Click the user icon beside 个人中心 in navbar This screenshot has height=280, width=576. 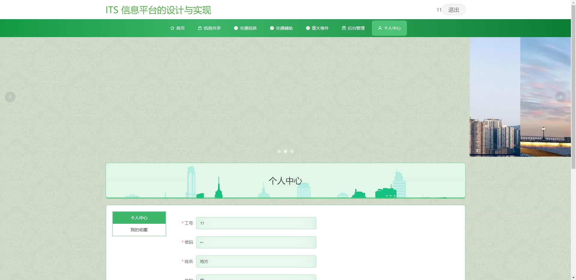380,28
